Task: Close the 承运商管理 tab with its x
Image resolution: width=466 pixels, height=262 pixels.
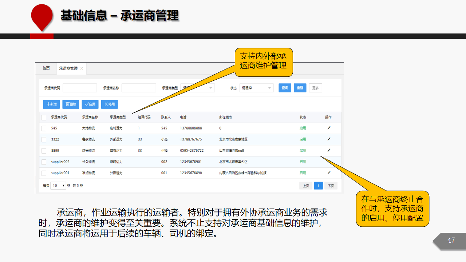Action: tap(82, 68)
